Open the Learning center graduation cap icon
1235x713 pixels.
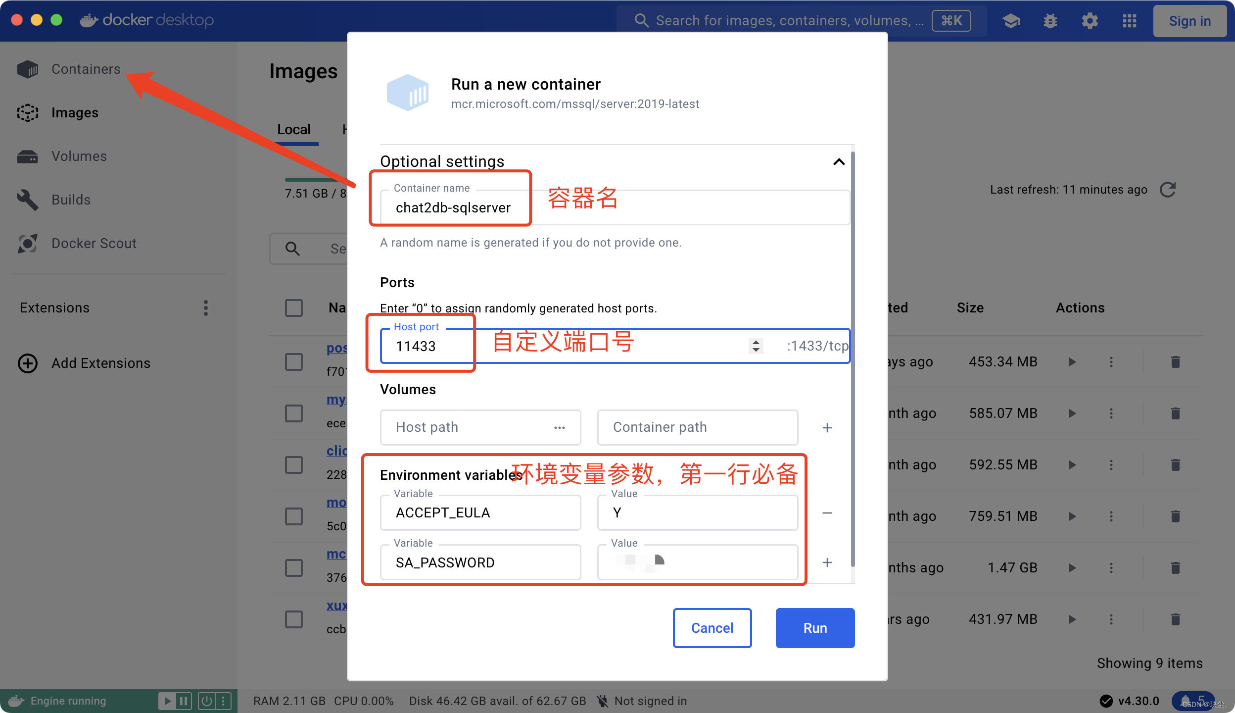(x=1011, y=21)
